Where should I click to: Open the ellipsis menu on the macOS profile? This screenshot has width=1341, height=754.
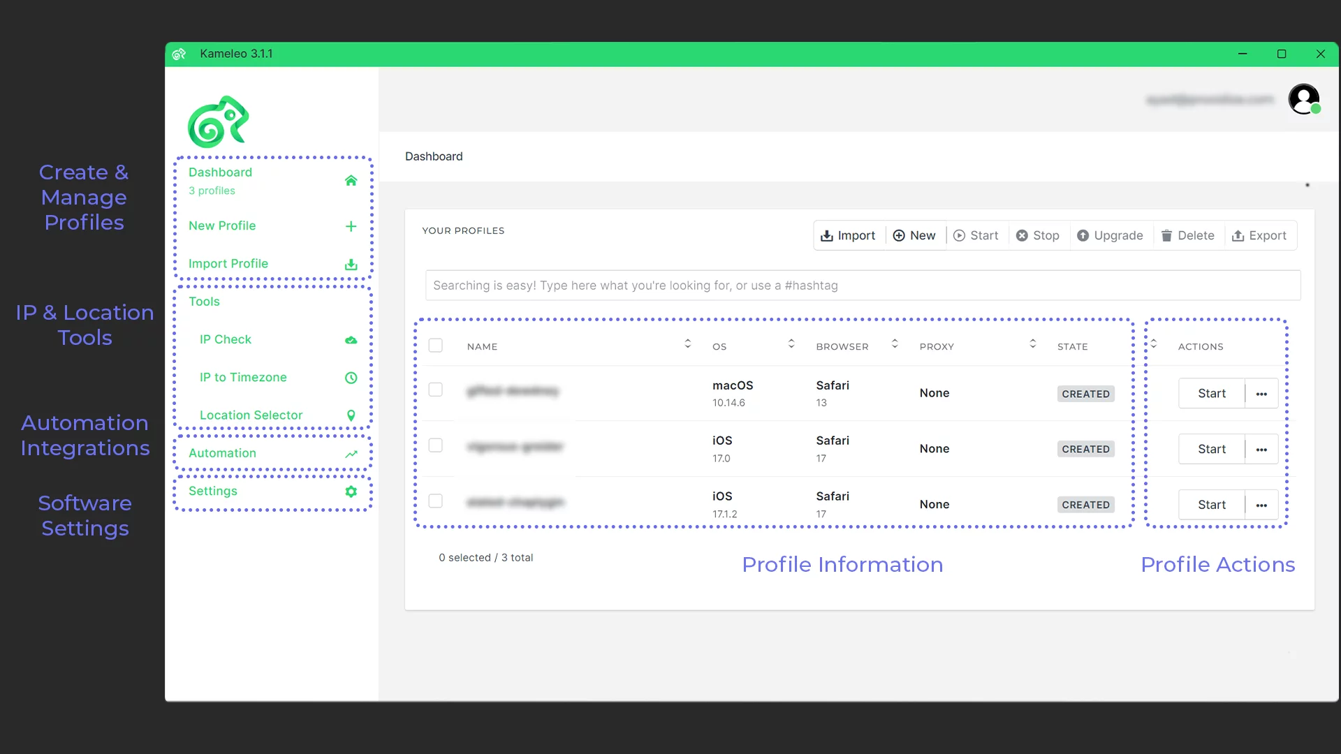coord(1261,393)
